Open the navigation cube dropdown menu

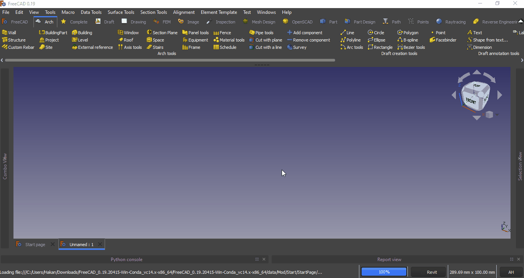(x=497, y=115)
